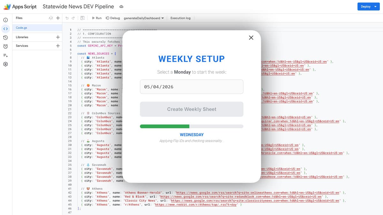Open reddit r/Athens RSS URL link

[195, 205]
